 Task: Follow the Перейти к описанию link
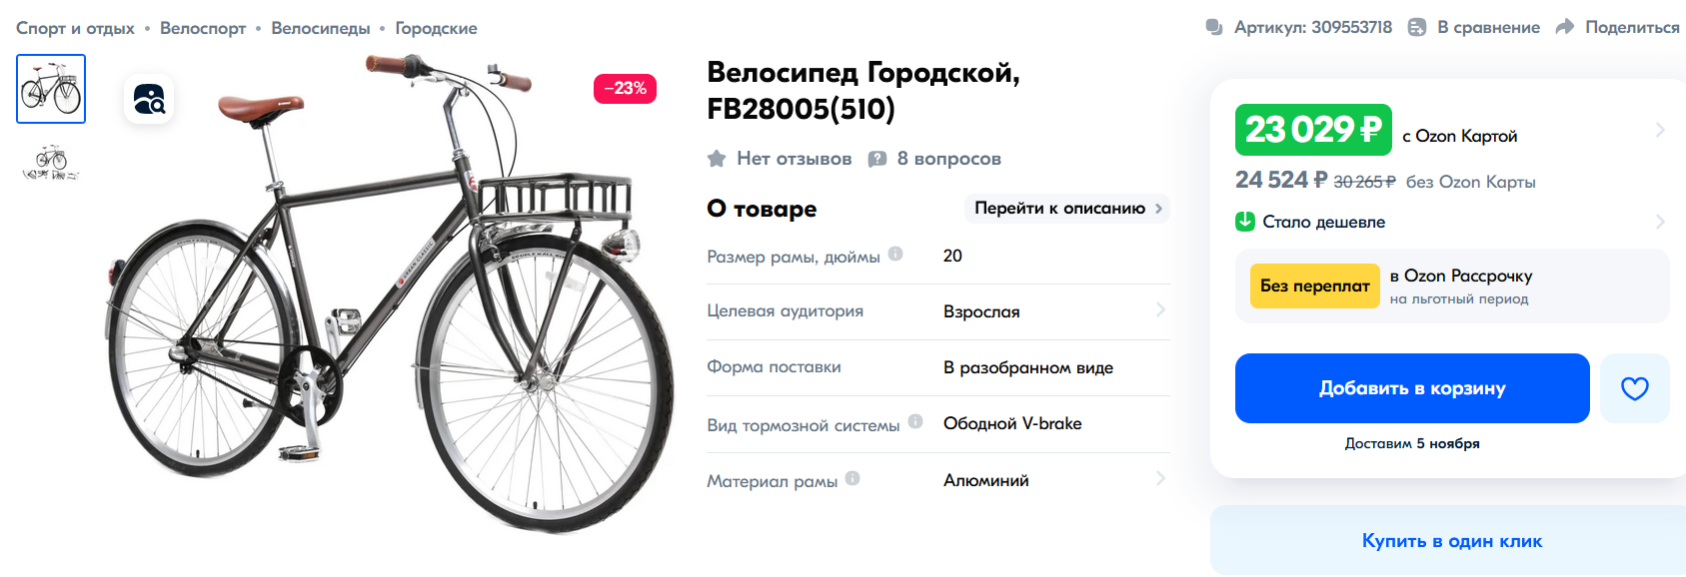point(1067,209)
